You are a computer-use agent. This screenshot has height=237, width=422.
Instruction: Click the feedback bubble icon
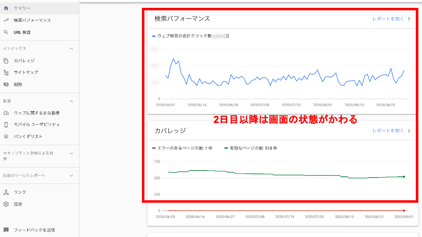tap(6, 230)
